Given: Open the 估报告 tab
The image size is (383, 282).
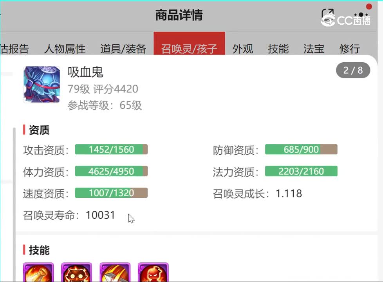Looking at the screenshot, I should click(x=14, y=49).
